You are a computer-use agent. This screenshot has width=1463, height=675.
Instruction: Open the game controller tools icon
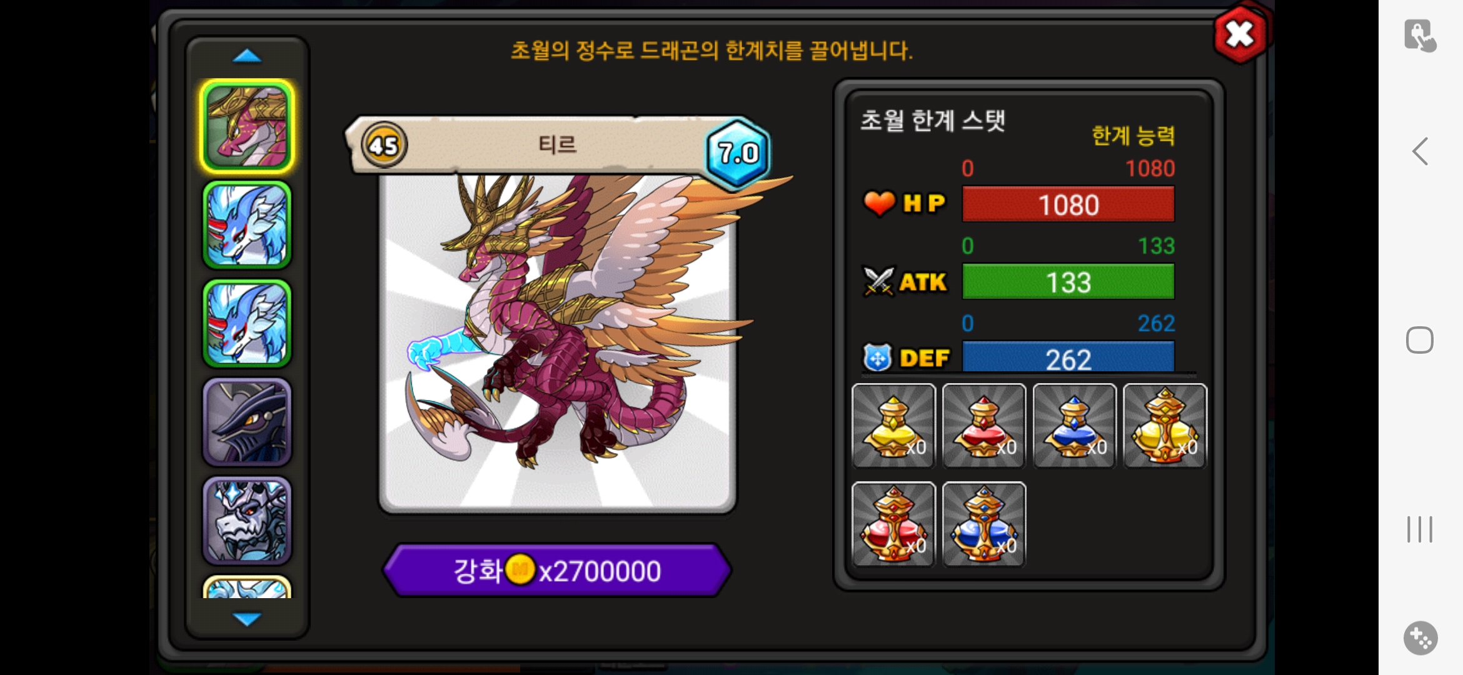1420,638
